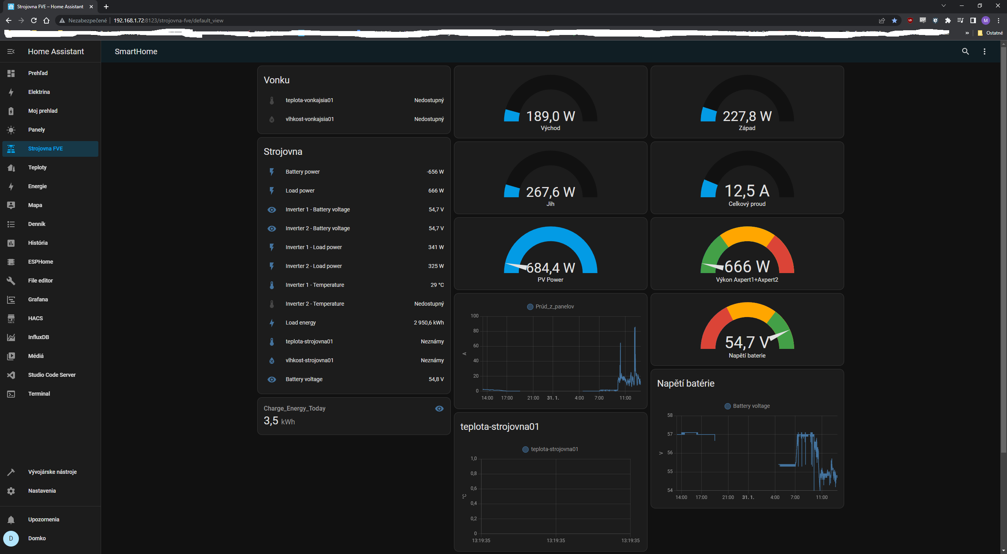
Task: Switch to Strojovna FVE browser tab
Action: pos(50,7)
